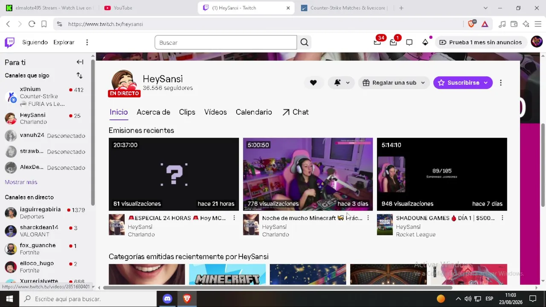The height and width of the screenshot is (307, 546).
Task: Open more options for the HeySansi channel
Action: coord(501,83)
